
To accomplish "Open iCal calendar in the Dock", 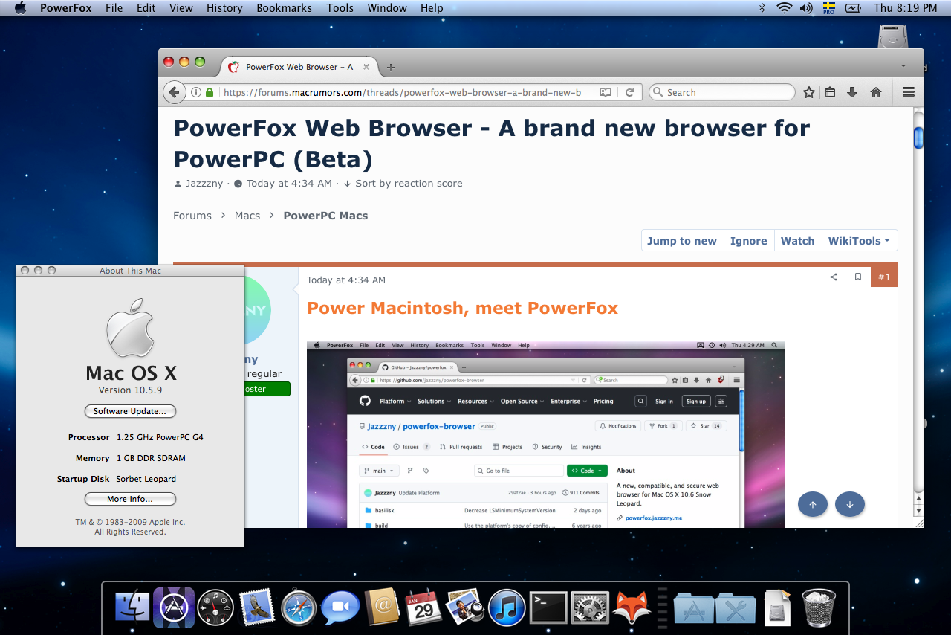I will [424, 607].
